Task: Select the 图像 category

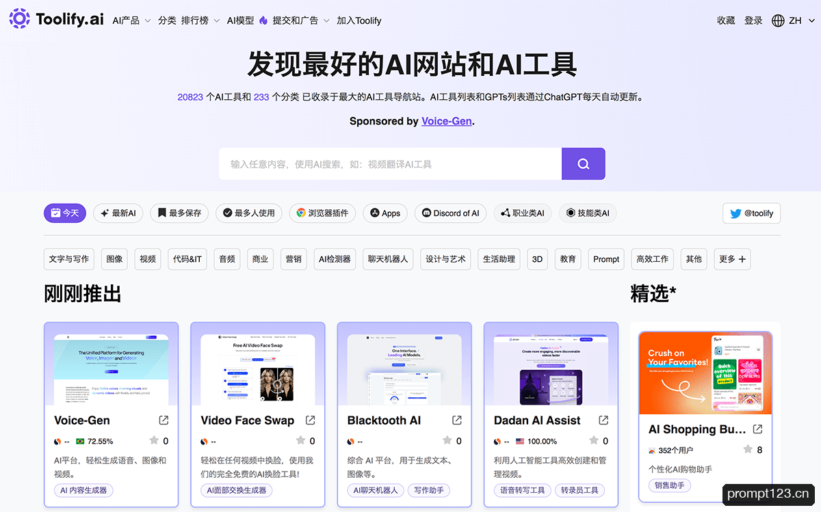Action: point(115,259)
